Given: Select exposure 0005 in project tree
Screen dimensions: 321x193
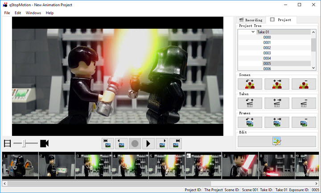Looking at the screenshot, I should coord(267,63).
